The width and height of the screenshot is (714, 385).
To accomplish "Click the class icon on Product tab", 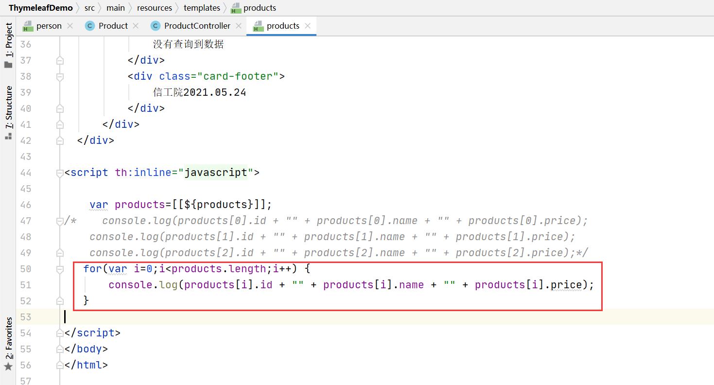I will [89, 26].
